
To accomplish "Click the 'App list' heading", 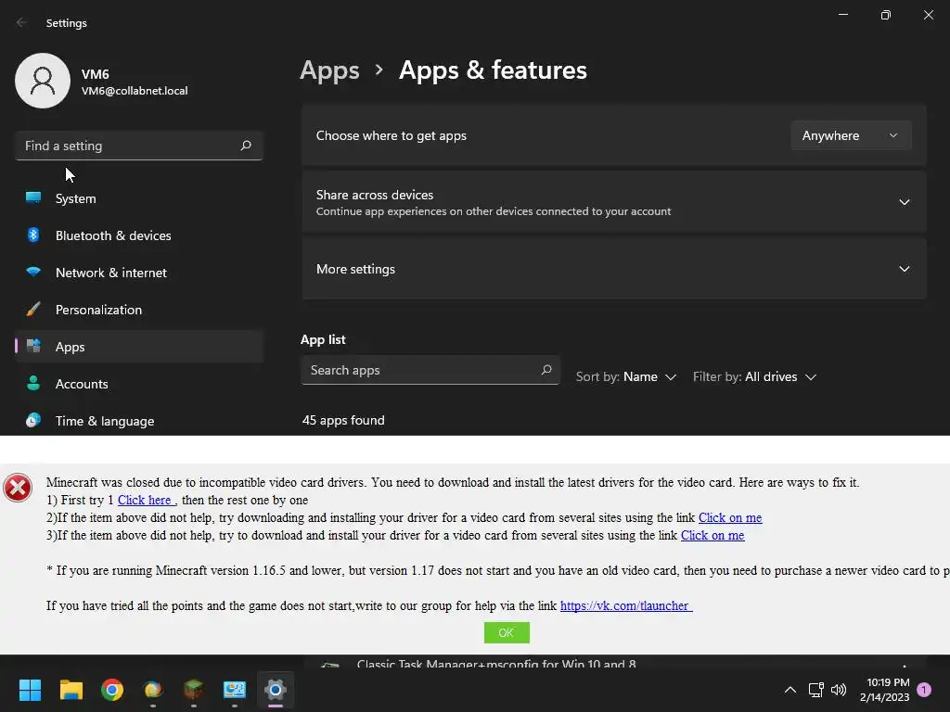I will pos(323,339).
